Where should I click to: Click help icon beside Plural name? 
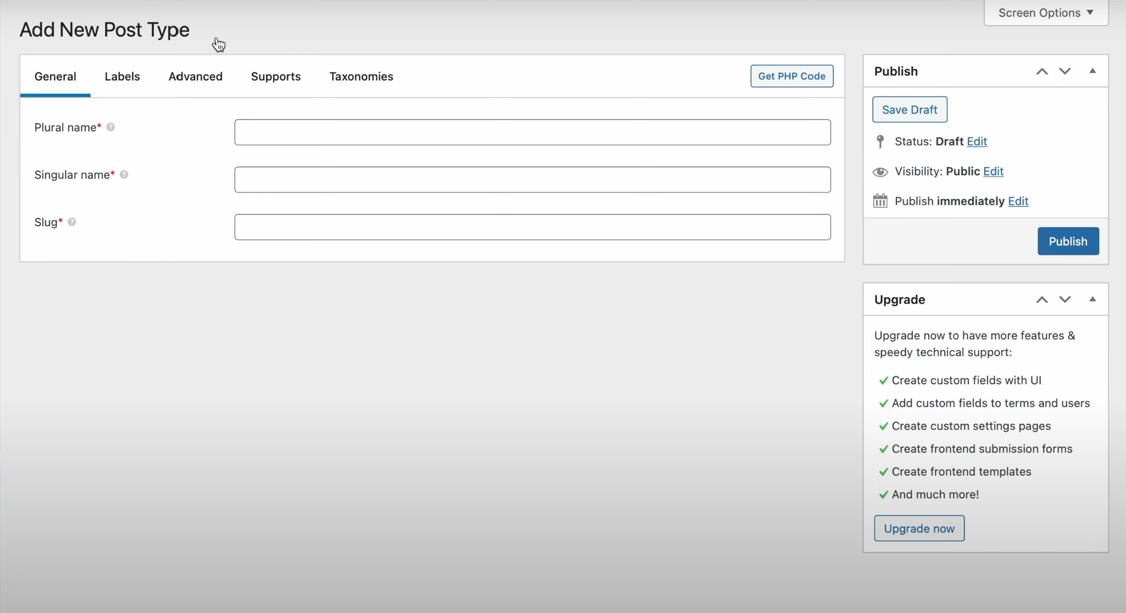[x=110, y=127]
